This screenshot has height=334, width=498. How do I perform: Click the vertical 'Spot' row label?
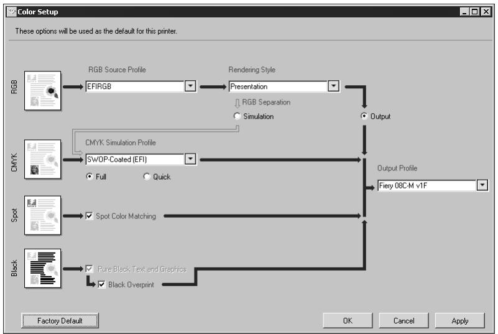point(14,215)
